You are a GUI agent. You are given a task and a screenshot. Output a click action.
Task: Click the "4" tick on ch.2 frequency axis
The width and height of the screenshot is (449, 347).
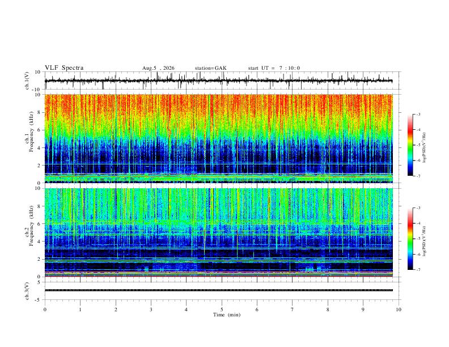tap(40, 242)
